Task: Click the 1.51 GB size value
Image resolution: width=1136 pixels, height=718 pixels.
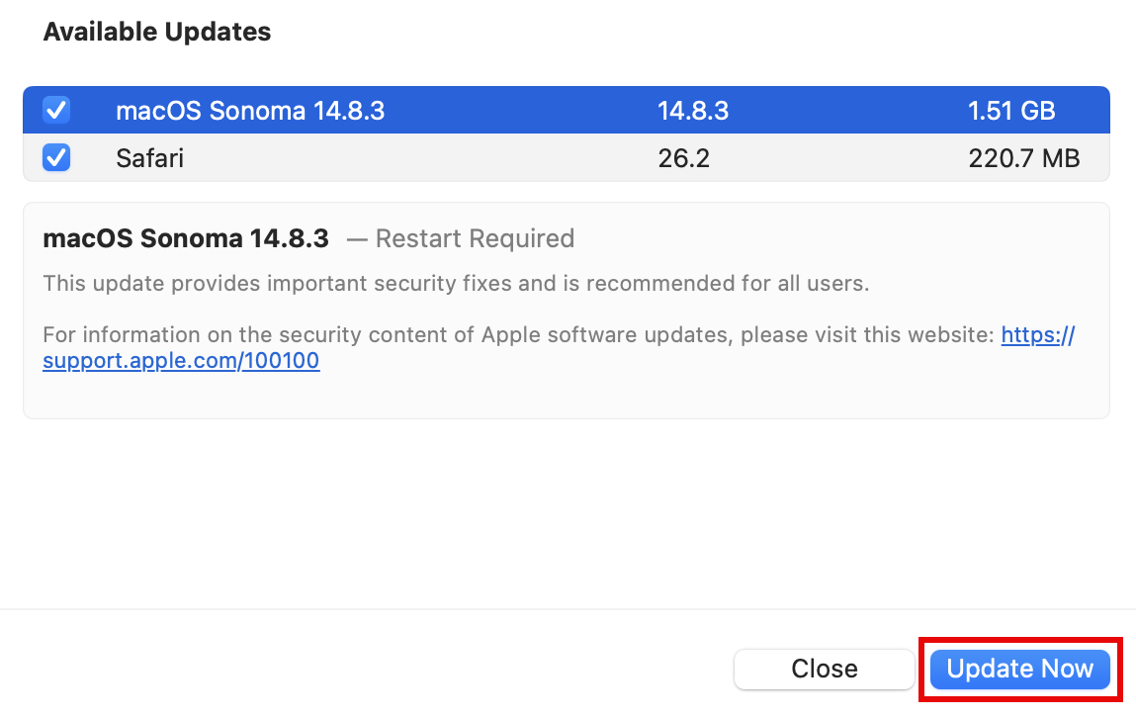Action: click(1011, 111)
